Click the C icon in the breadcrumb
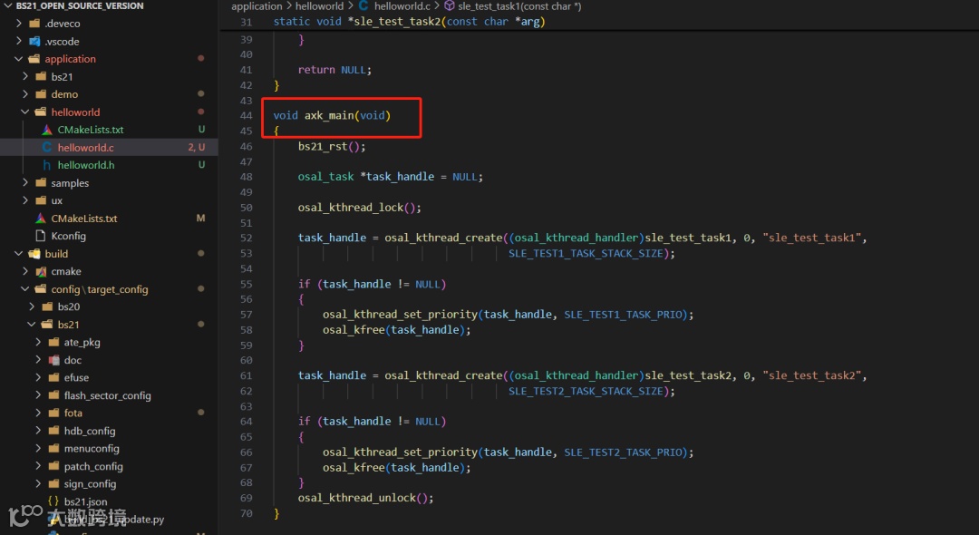 click(363, 5)
